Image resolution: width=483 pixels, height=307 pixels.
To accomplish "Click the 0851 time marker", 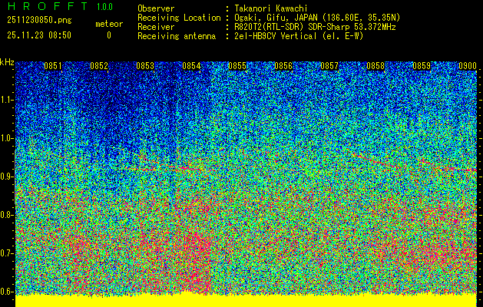I will pyautogui.click(x=53, y=66).
